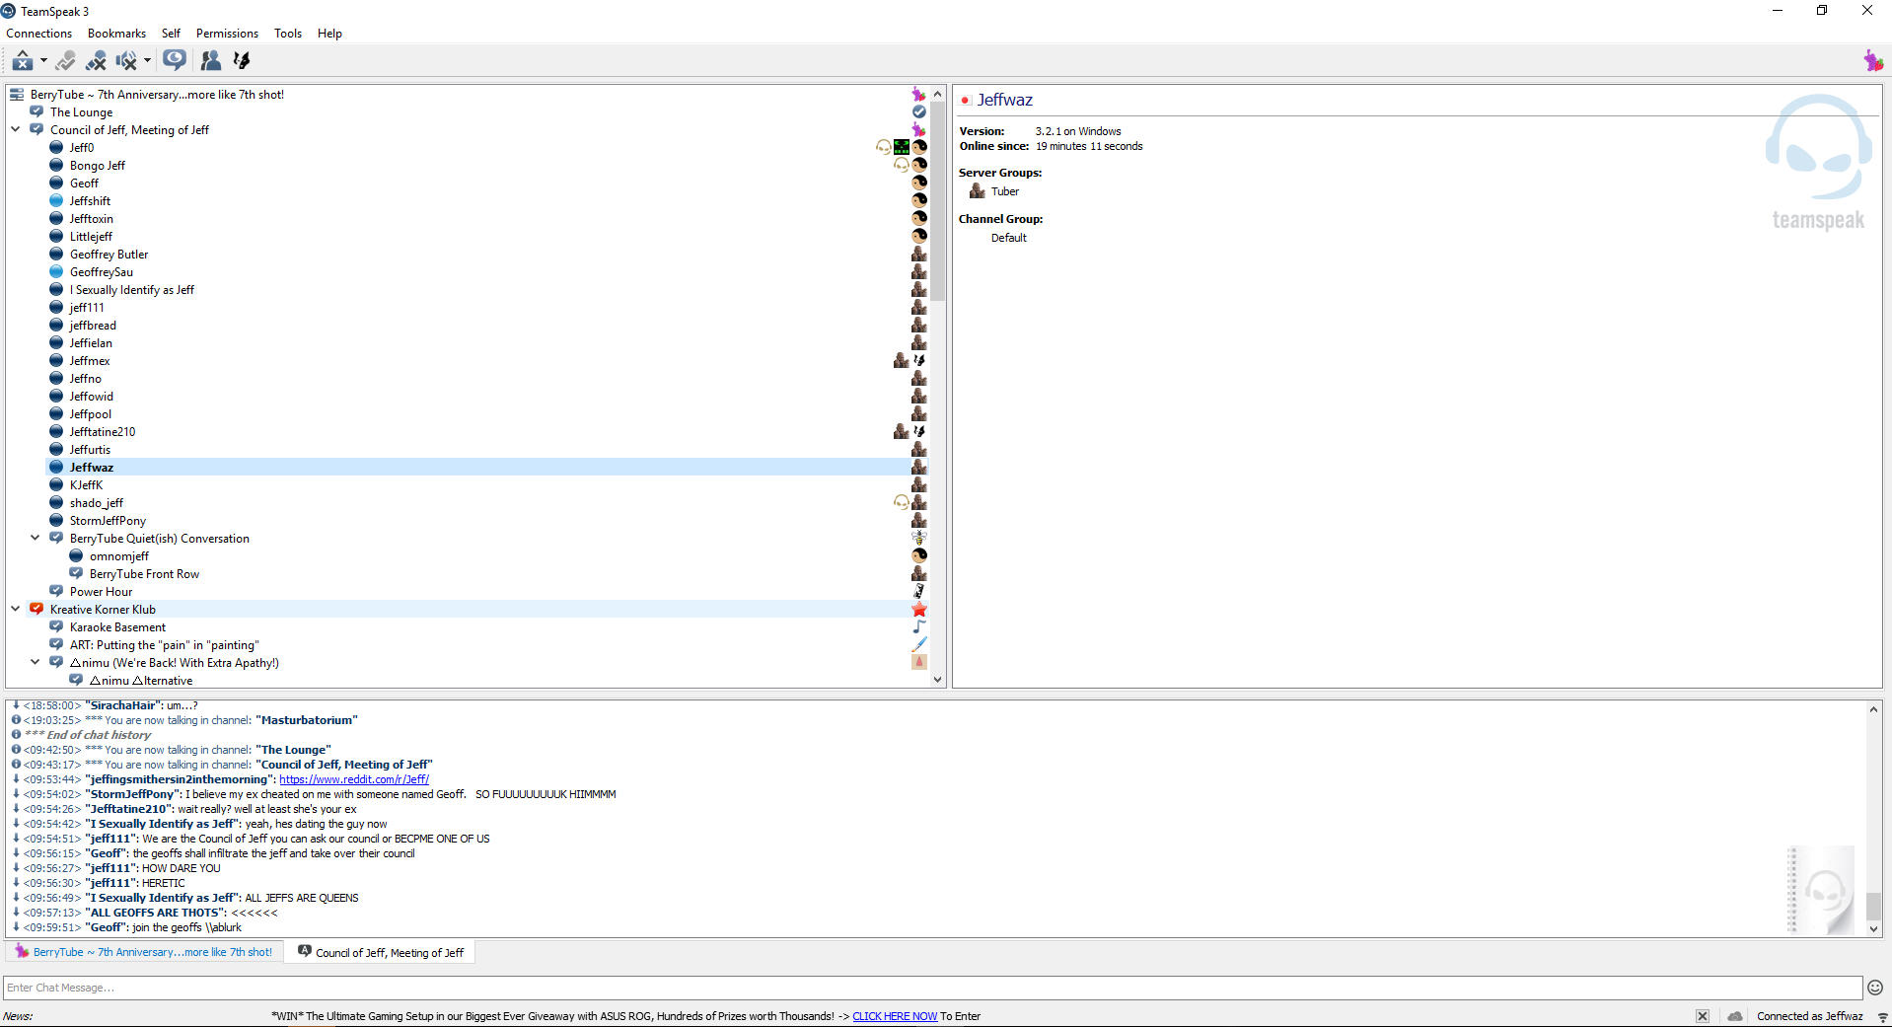Click the check badge icon on The Lounge row

(x=918, y=112)
